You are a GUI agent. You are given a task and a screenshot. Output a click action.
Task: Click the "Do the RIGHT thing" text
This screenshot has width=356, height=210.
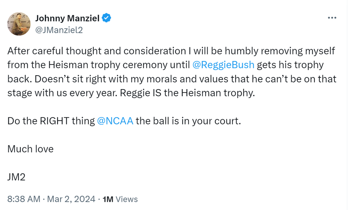point(51,121)
